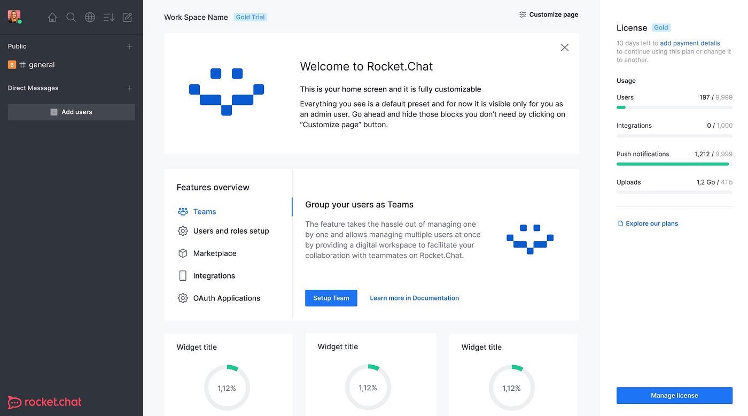
Task: Open Customize page
Action: pos(549,14)
